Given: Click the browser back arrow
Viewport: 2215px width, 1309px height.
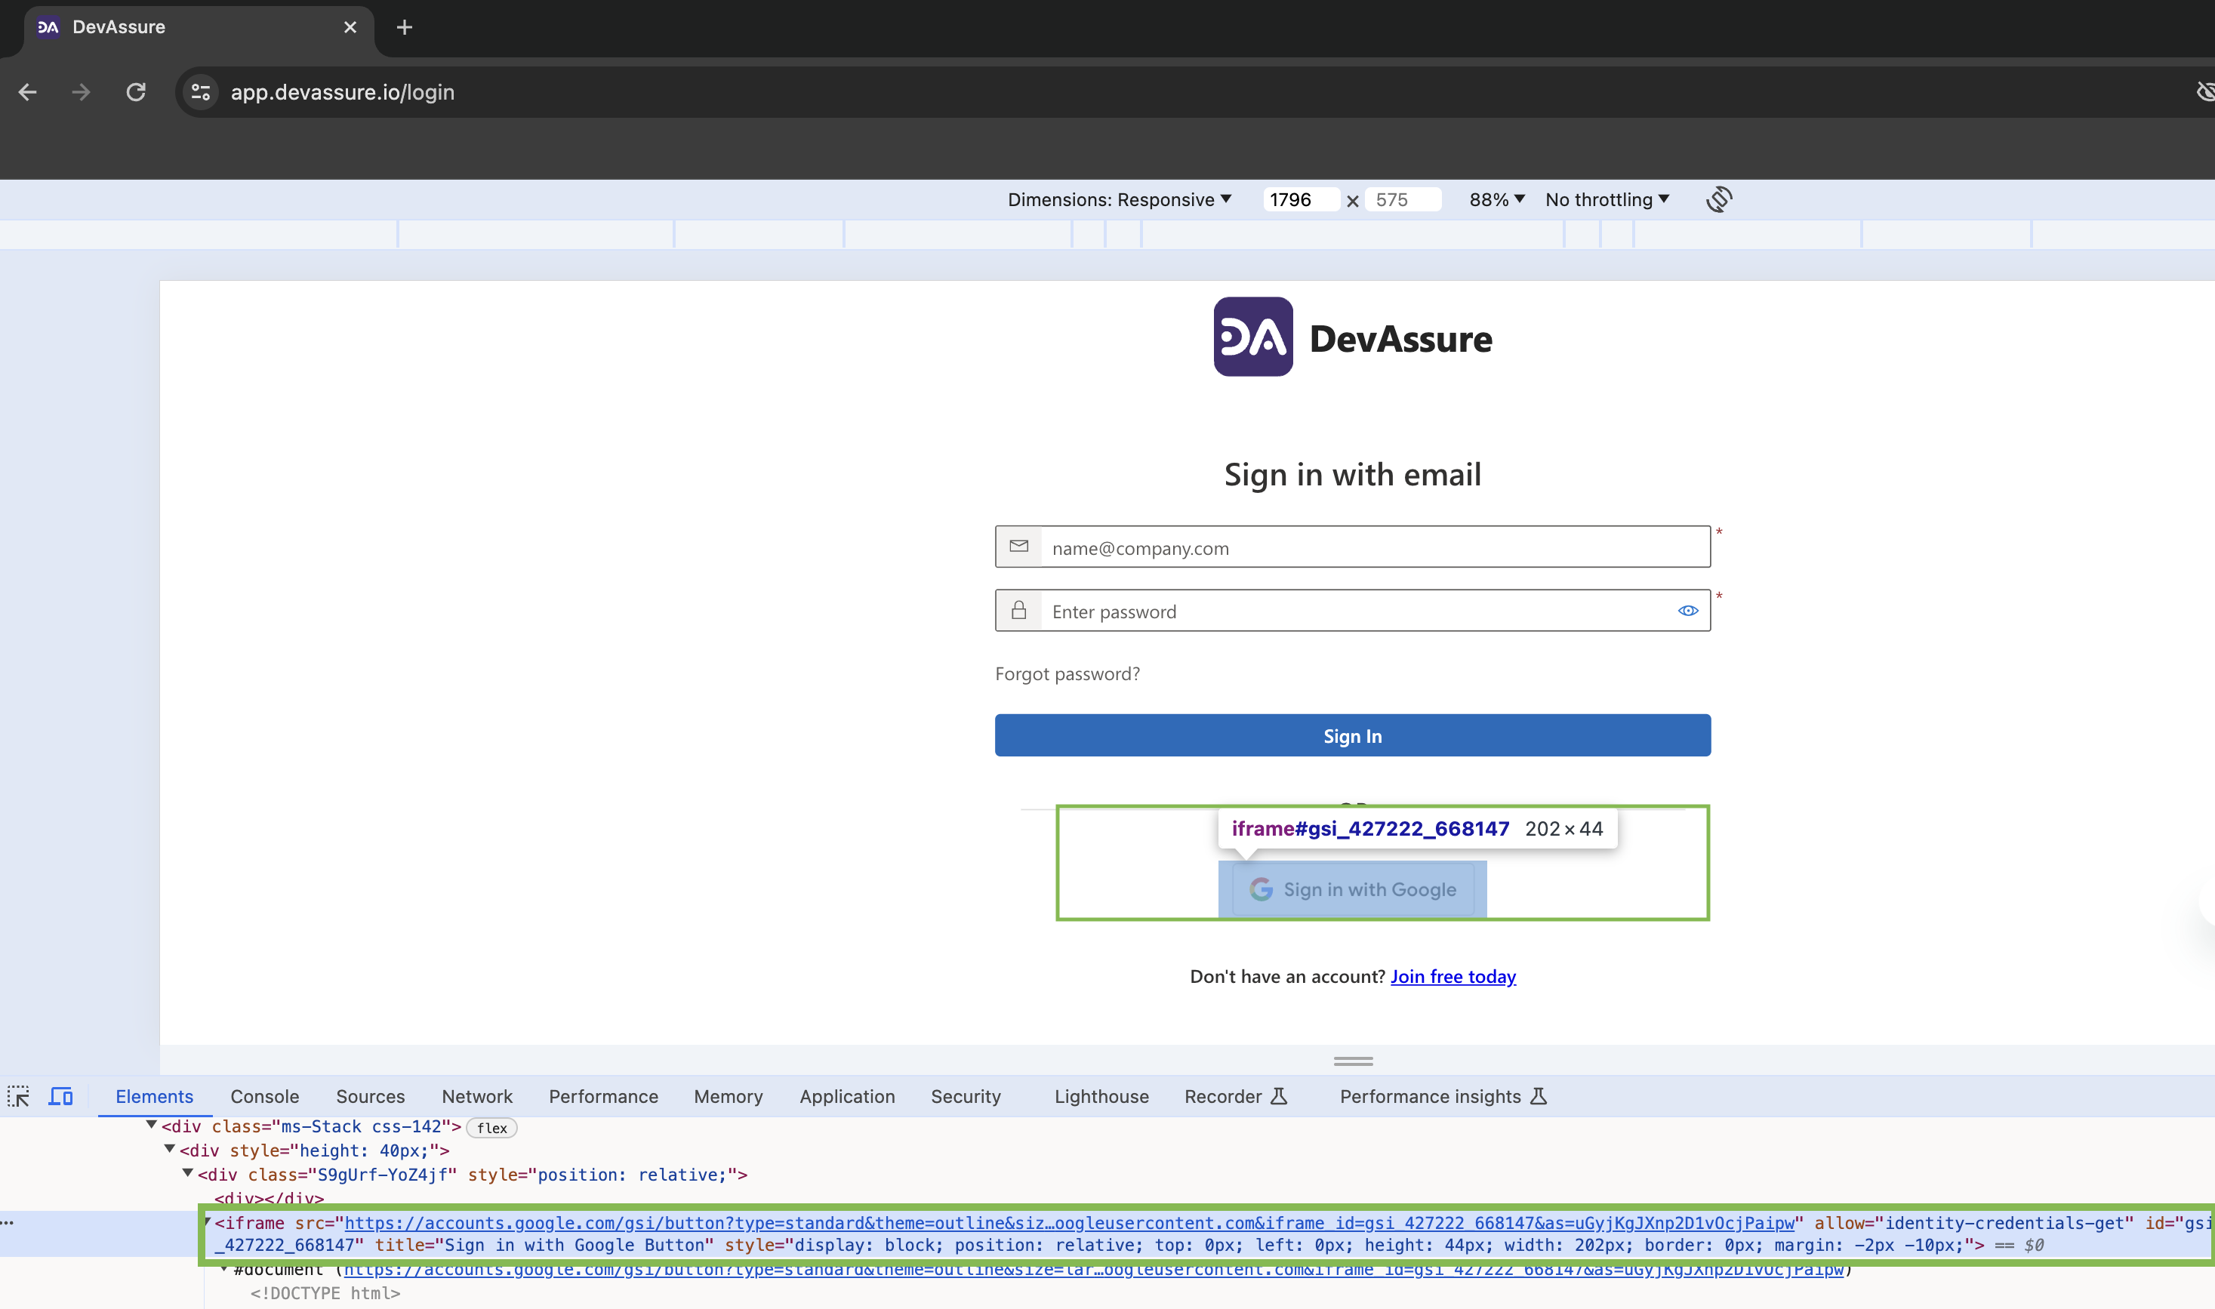Looking at the screenshot, I should [x=27, y=92].
